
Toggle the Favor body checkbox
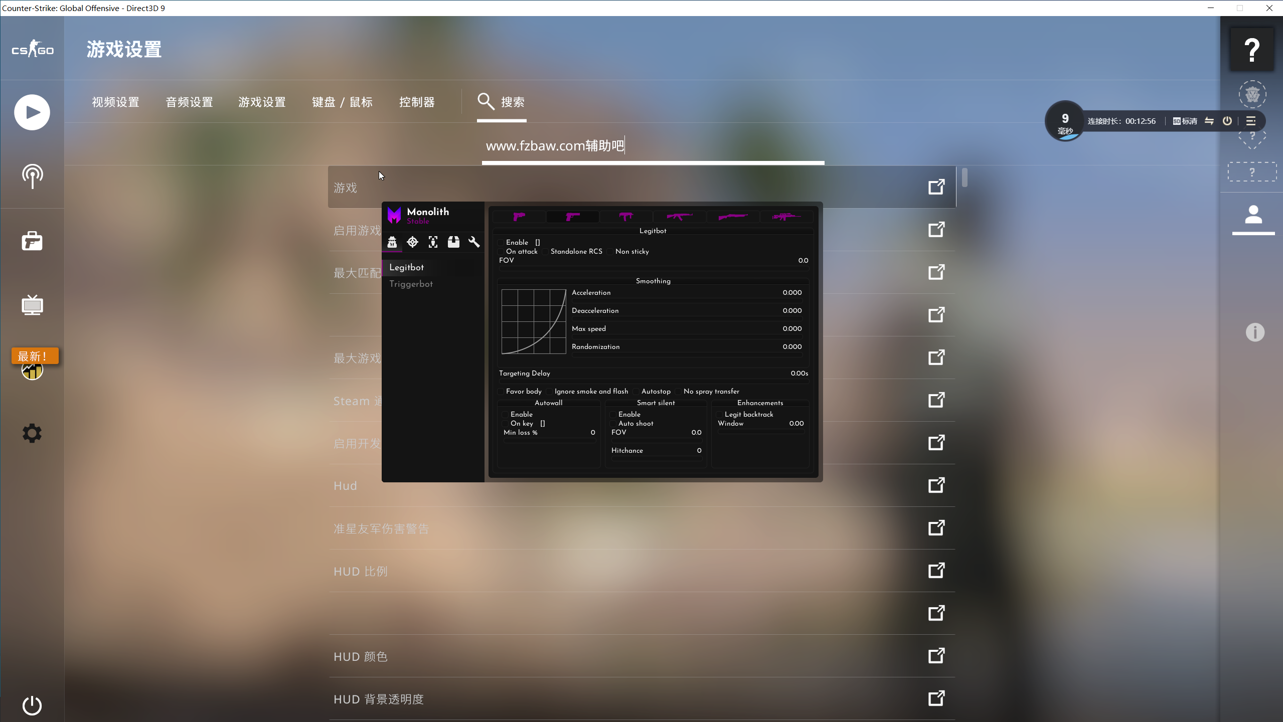point(501,392)
